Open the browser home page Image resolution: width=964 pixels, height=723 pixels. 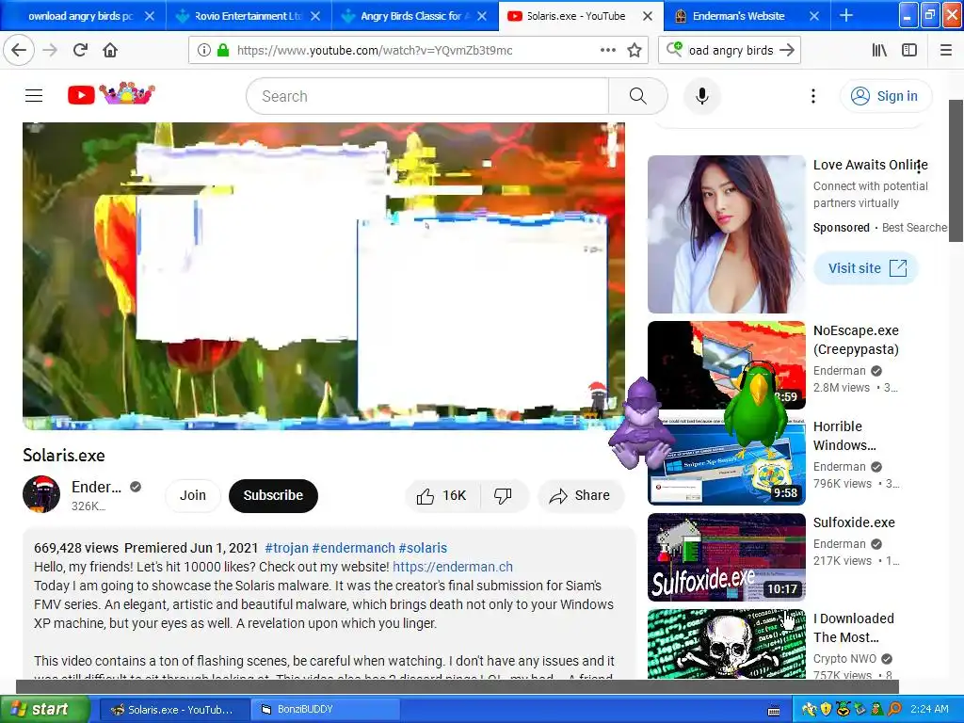tap(110, 50)
